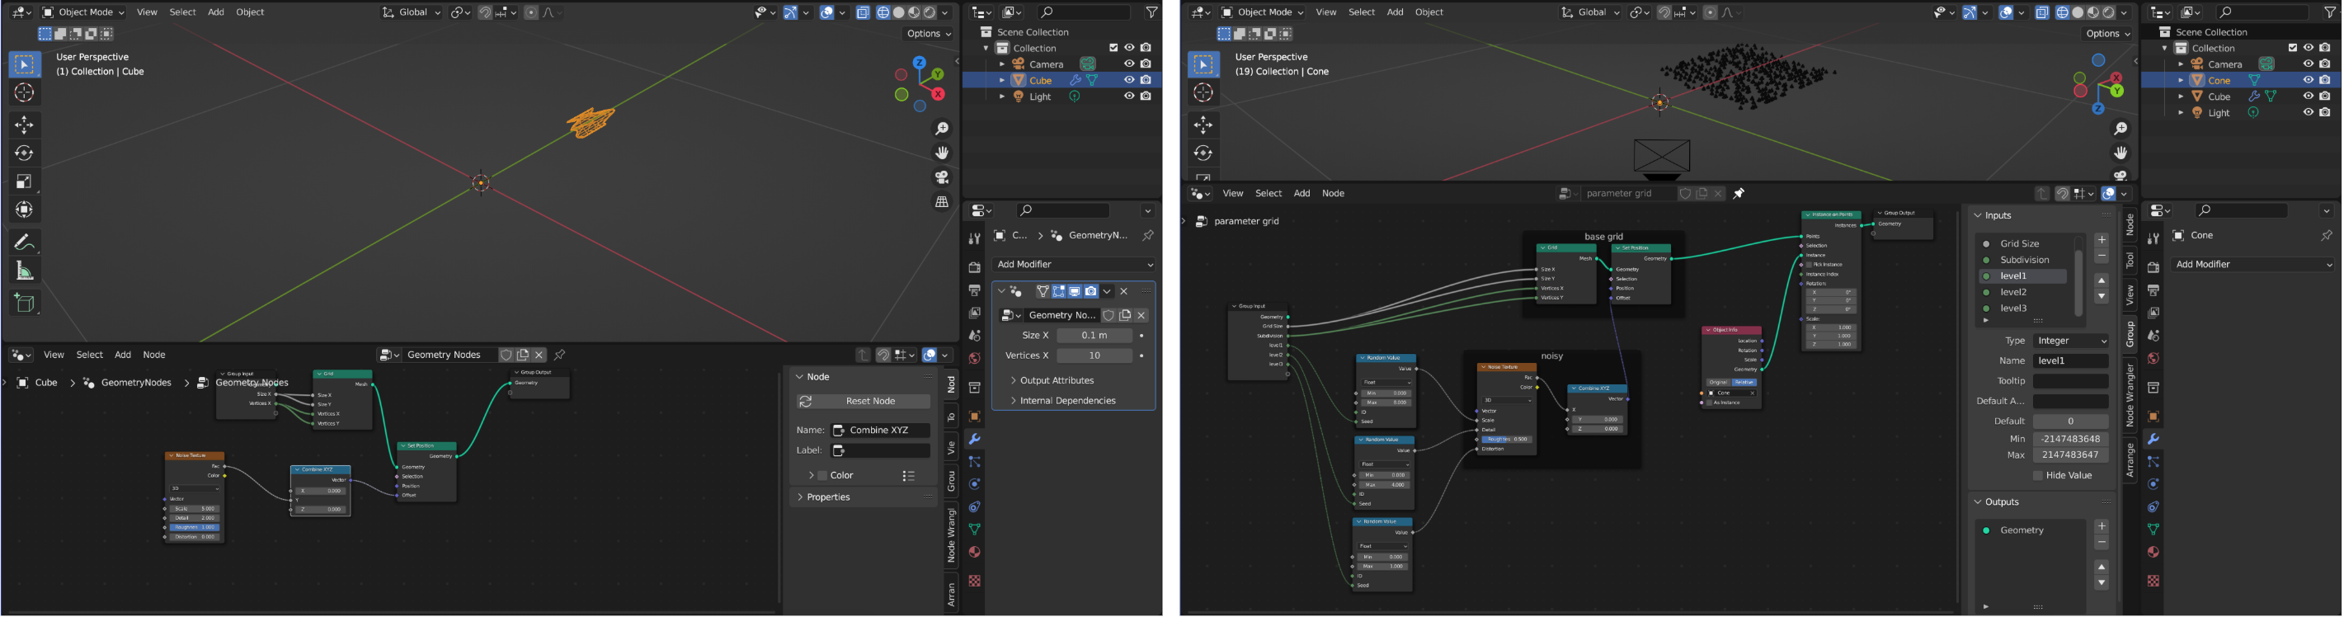Pin the parameter grid node tree
Image resolution: width=2344 pixels, height=617 pixels.
1739,194
